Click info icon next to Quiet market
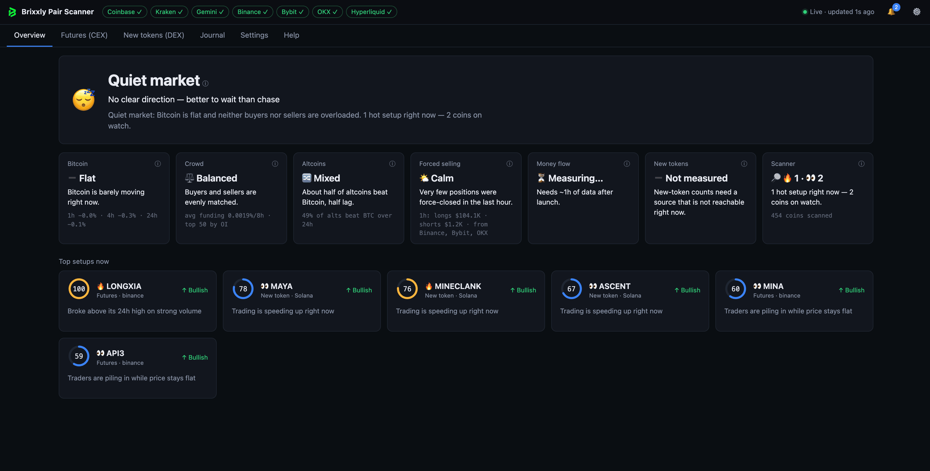Viewport: 930px width, 471px height. click(205, 83)
